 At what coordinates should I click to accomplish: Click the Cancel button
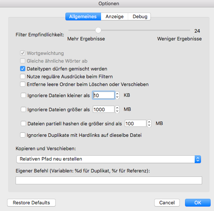[x=167, y=202]
